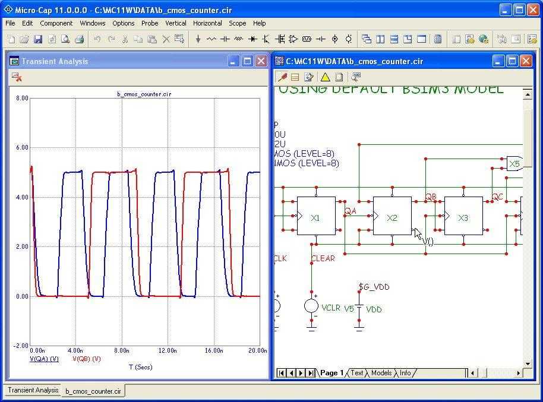Insert a ground symbol from the toolbar
The height and width of the screenshot is (402, 543).
[198, 39]
